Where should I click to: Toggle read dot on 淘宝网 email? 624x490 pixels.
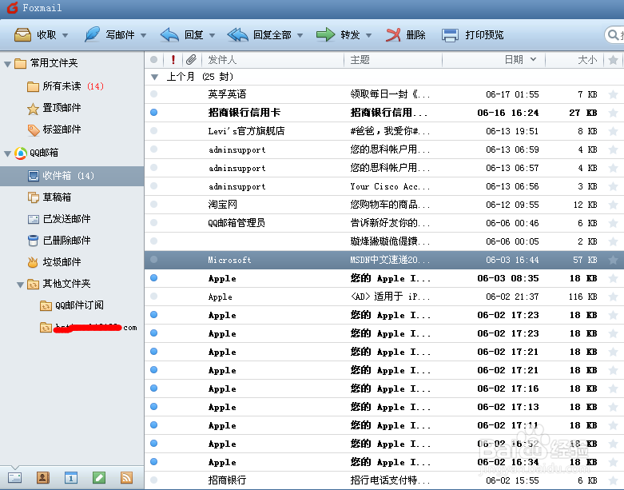154,204
